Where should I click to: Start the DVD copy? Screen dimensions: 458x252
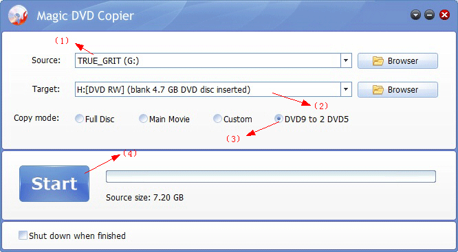pos(54,184)
